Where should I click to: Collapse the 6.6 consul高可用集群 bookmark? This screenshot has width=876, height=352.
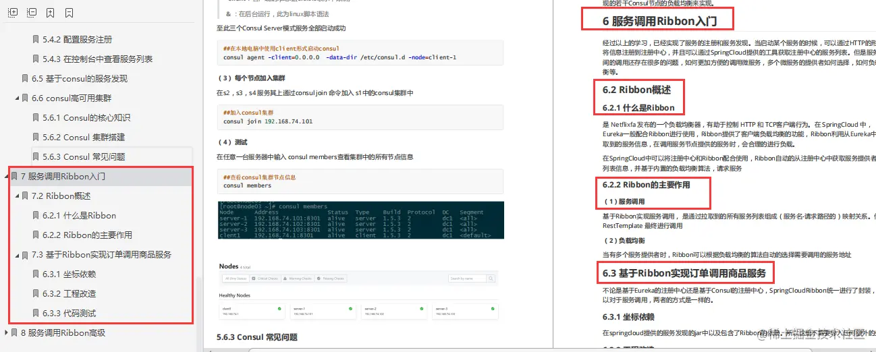pos(17,98)
